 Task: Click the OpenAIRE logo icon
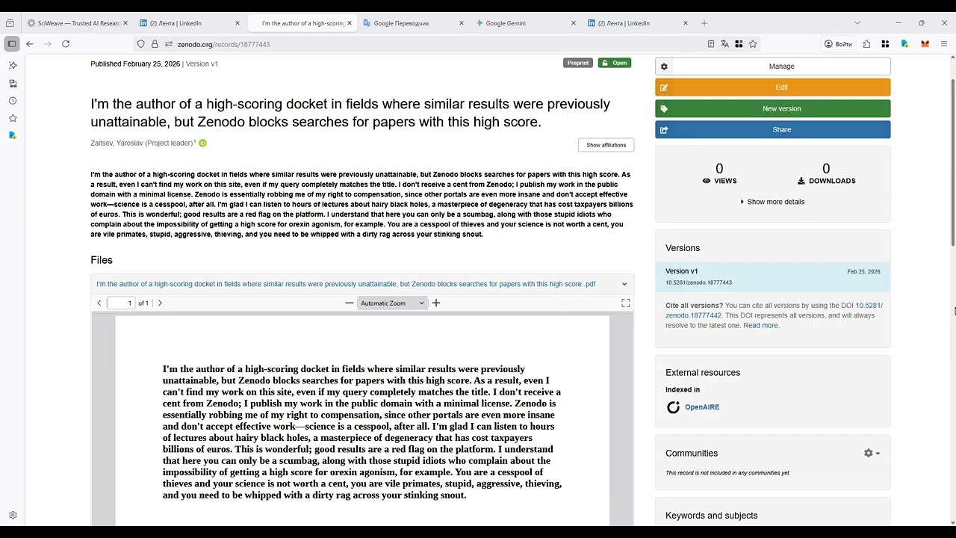point(673,407)
